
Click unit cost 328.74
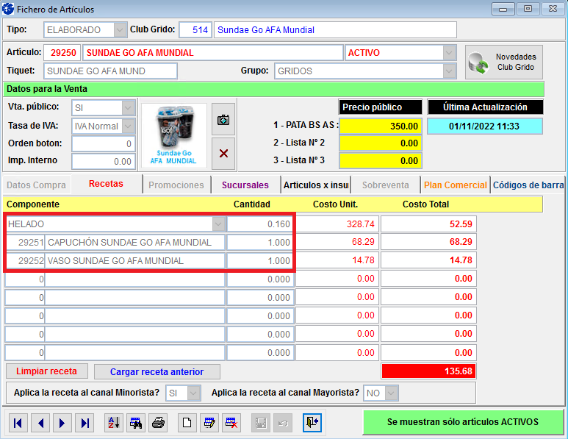point(337,224)
